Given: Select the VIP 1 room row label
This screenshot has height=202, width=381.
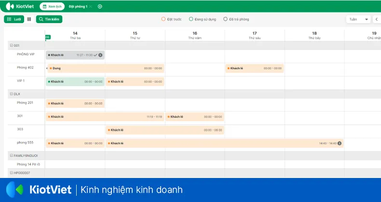Looking at the screenshot, I should click(21, 81).
